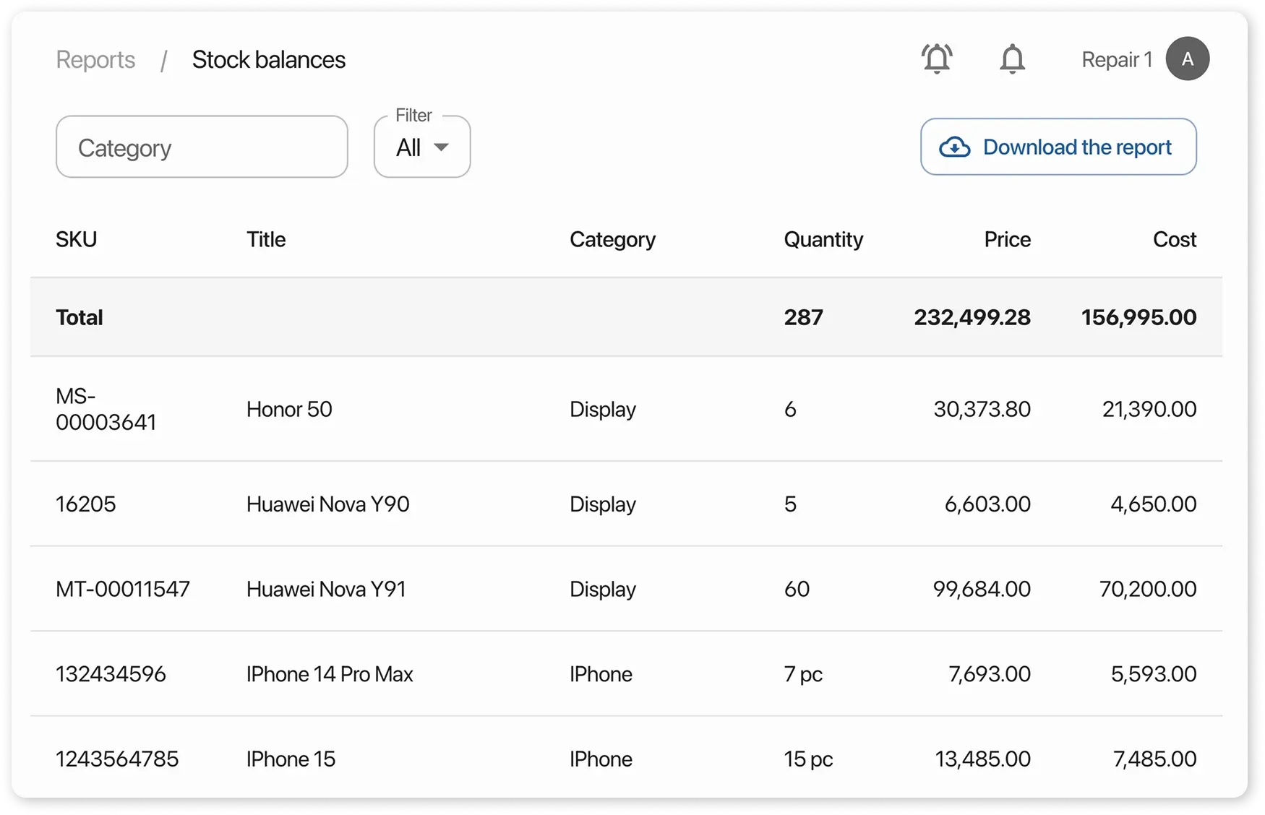Open the notifications bell icon

pos(1012,59)
